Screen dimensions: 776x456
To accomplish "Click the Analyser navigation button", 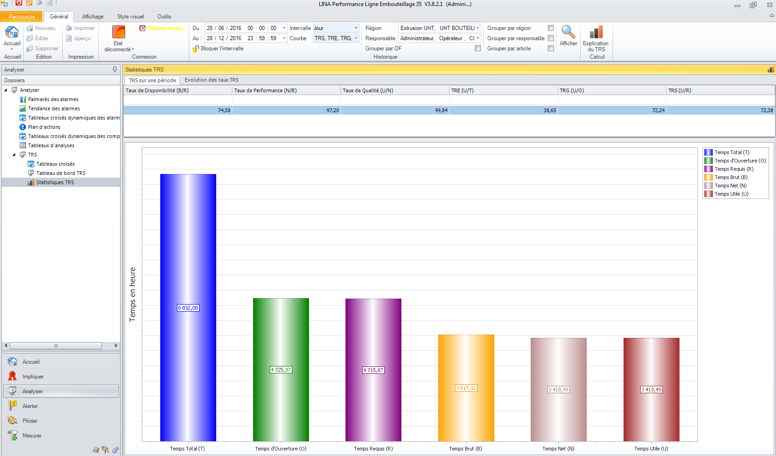I will point(61,391).
